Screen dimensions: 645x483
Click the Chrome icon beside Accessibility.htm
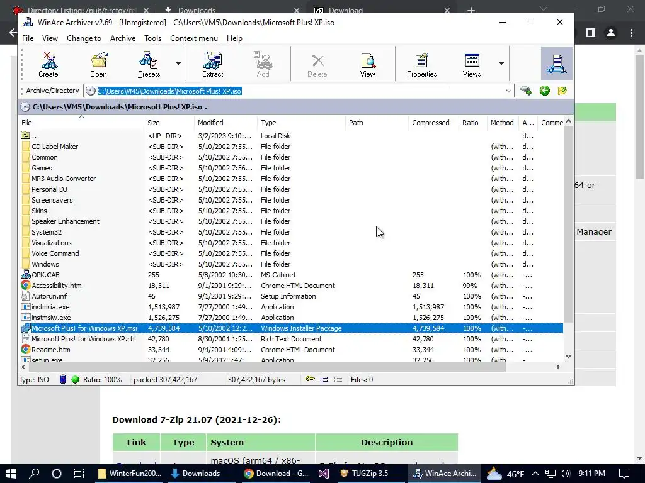25,285
